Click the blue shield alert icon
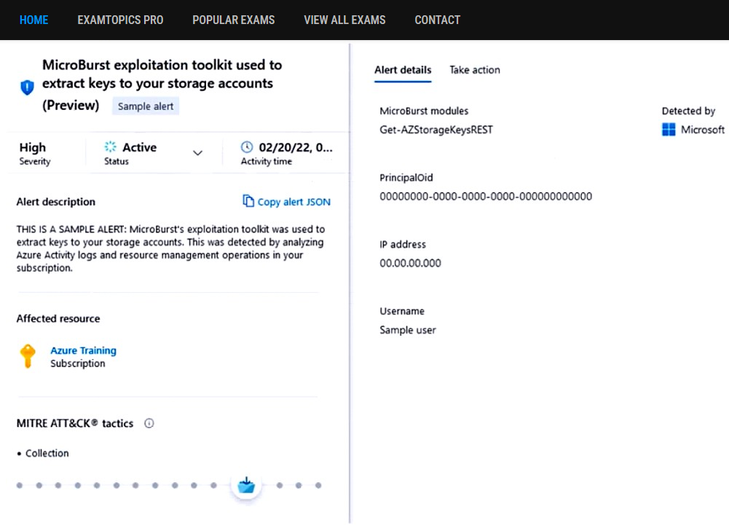 (x=28, y=87)
